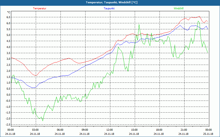Click the 24.11.18 date under 12:00
This screenshot has width=220, height=137.
(x=109, y=134)
